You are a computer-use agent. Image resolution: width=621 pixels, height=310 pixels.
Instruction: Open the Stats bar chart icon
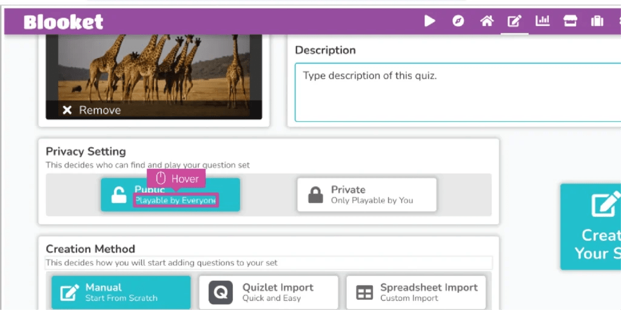[x=543, y=21]
